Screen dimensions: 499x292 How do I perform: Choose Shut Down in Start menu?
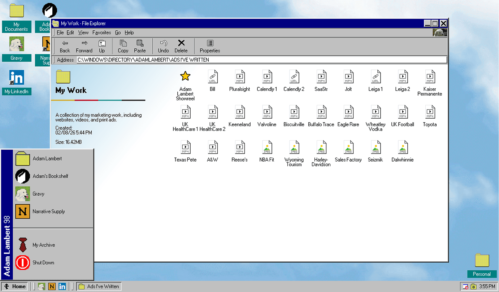pos(53,263)
